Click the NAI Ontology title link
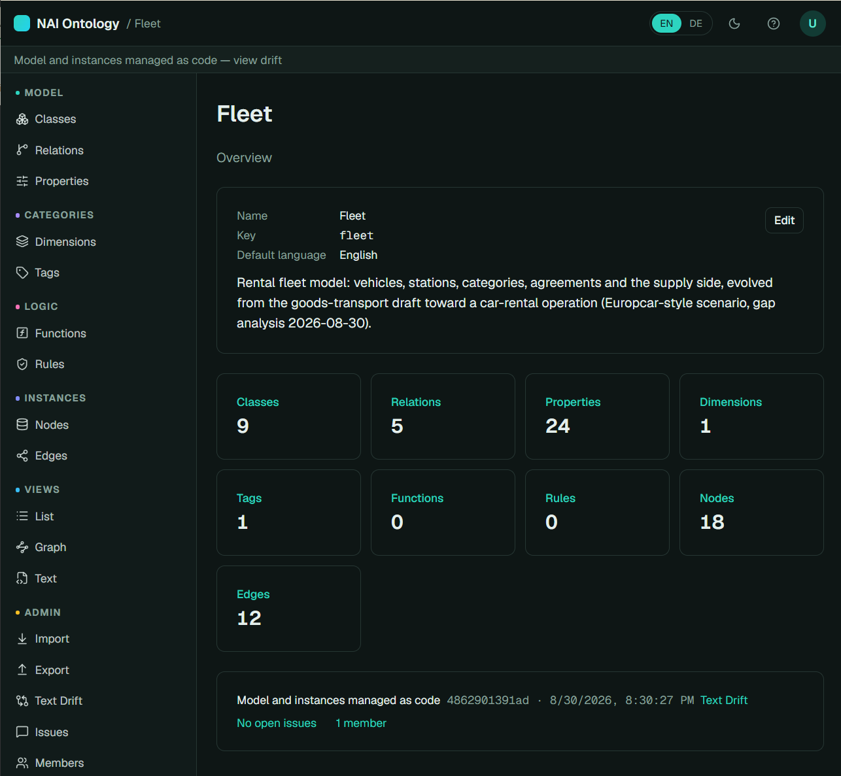 pos(78,24)
